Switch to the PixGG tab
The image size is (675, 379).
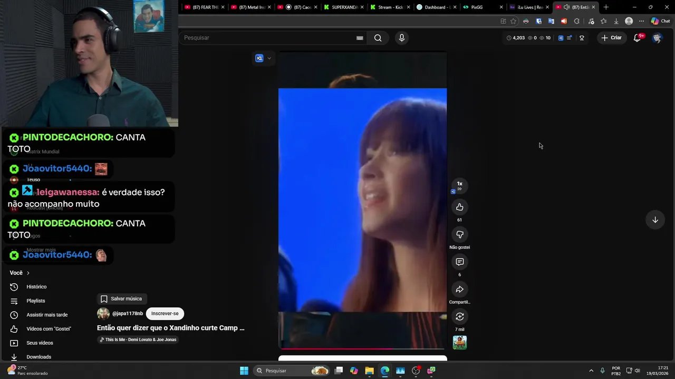tap(482, 7)
